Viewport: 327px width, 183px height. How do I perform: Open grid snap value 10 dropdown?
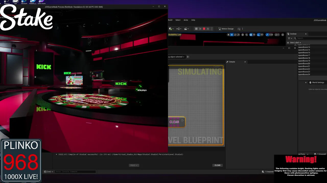(254, 35)
